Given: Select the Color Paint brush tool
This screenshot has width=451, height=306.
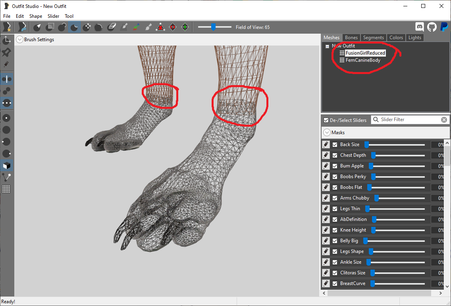Looking at the screenshot, I should pyautogui.click(x=136, y=27).
